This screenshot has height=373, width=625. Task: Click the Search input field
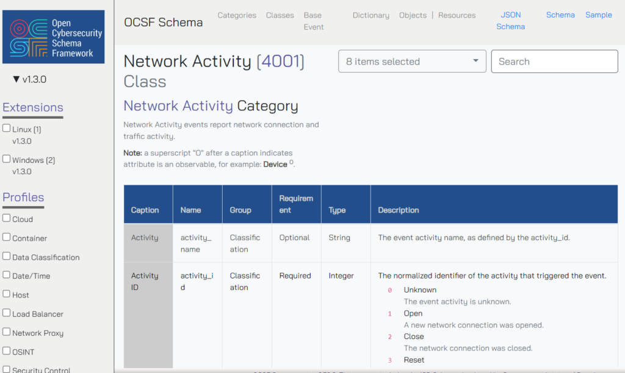(554, 62)
